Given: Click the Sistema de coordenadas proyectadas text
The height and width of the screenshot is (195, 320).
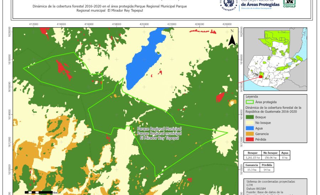Looking at the screenshot, I should pyautogui.click(x=270, y=181).
